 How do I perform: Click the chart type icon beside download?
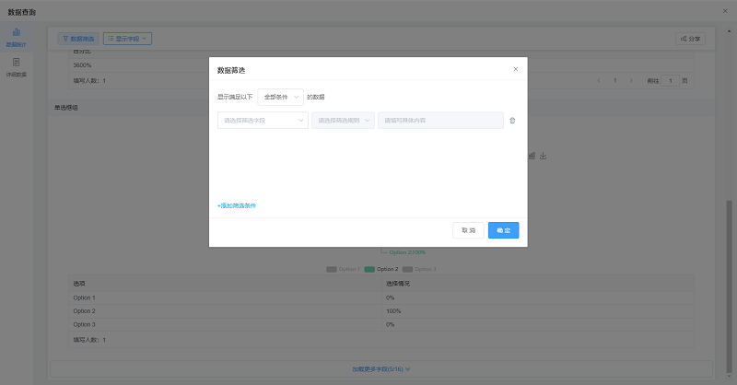532,156
